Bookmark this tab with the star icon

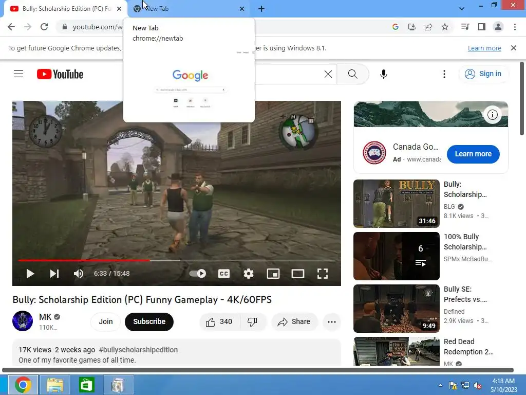[445, 27]
